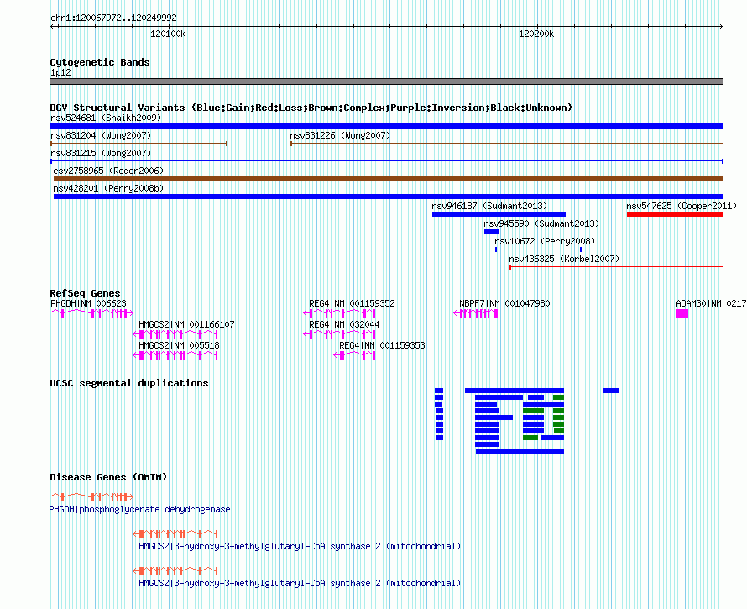Select the red nsv547625 loss bar
This screenshot has height=609, width=747.
675,214
